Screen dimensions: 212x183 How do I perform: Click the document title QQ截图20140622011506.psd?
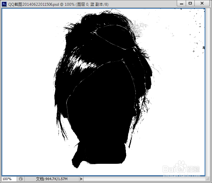click(34, 4)
